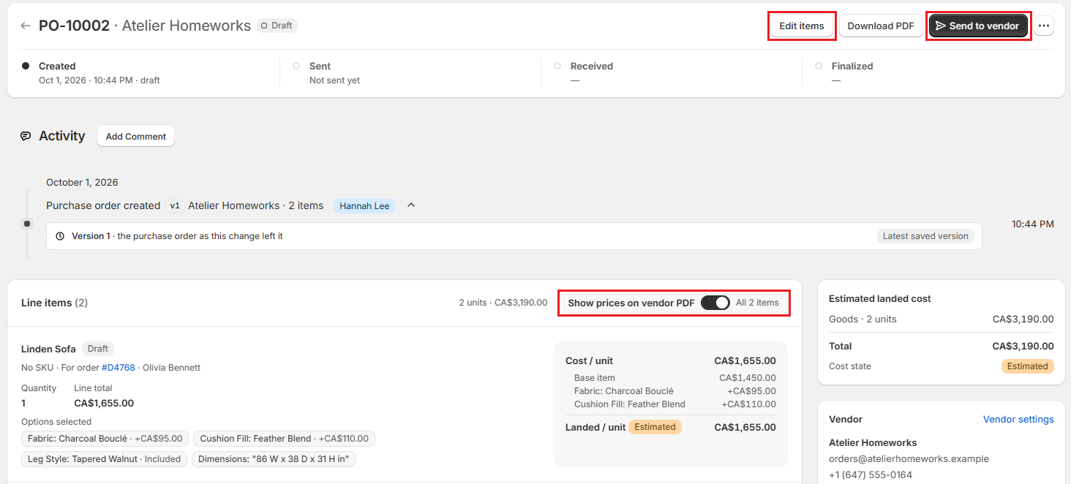Toggle Show prices on vendor PDF switch
The image size is (1071, 484).
point(715,303)
